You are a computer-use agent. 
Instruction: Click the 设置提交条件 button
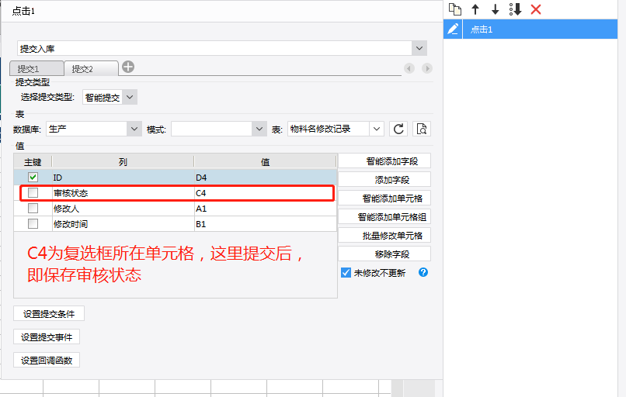pos(49,314)
